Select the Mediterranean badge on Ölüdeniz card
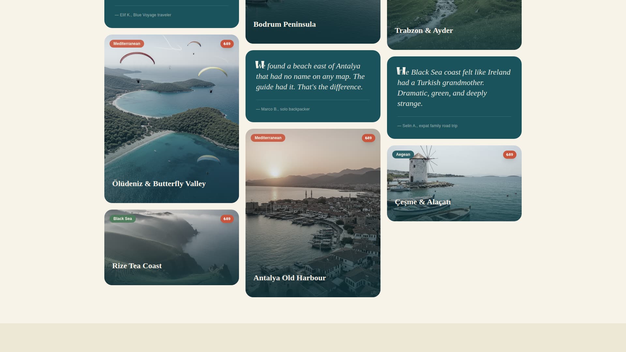The height and width of the screenshot is (352, 626). pos(127,43)
